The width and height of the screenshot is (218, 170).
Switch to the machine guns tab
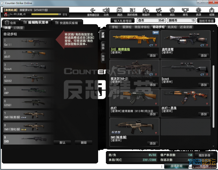click(x=172, y=27)
